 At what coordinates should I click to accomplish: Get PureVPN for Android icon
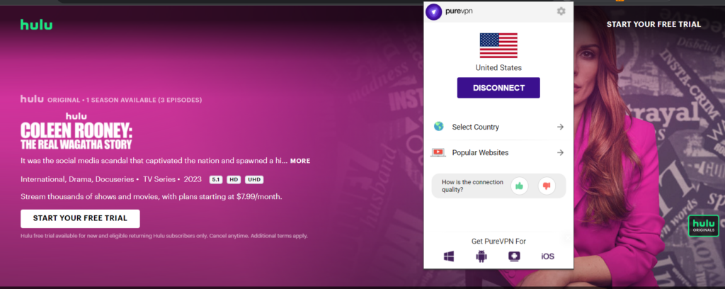tap(481, 256)
